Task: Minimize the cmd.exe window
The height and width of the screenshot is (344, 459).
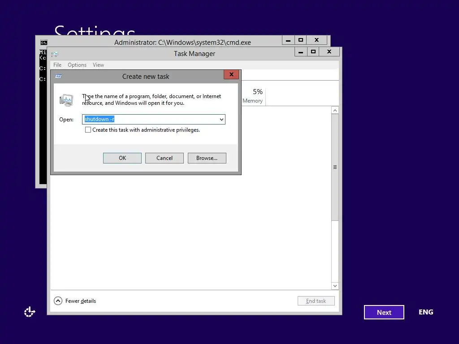Action: pos(288,40)
